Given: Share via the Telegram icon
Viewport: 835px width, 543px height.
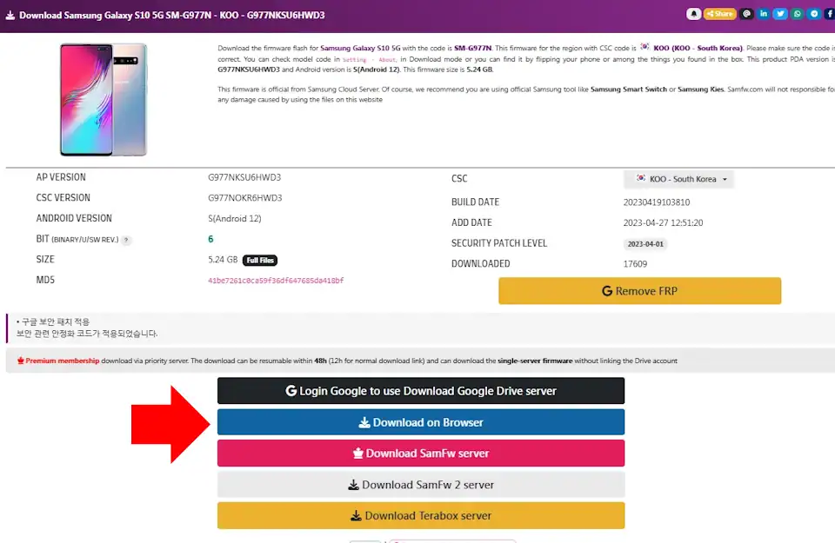Looking at the screenshot, I should 814,14.
